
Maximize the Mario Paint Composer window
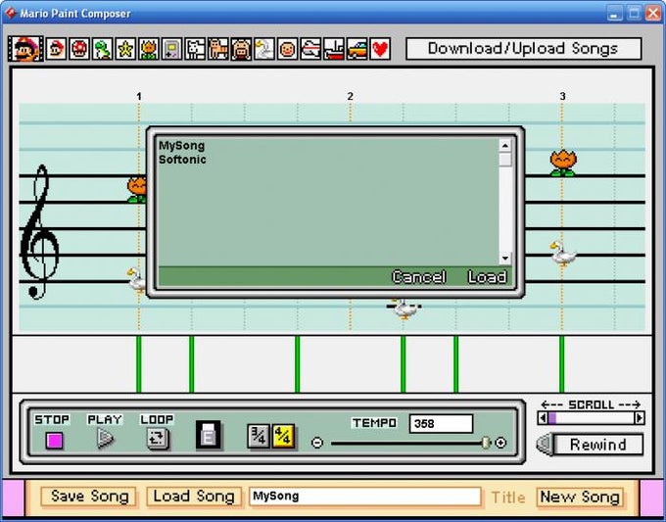(x=634, y=13)
